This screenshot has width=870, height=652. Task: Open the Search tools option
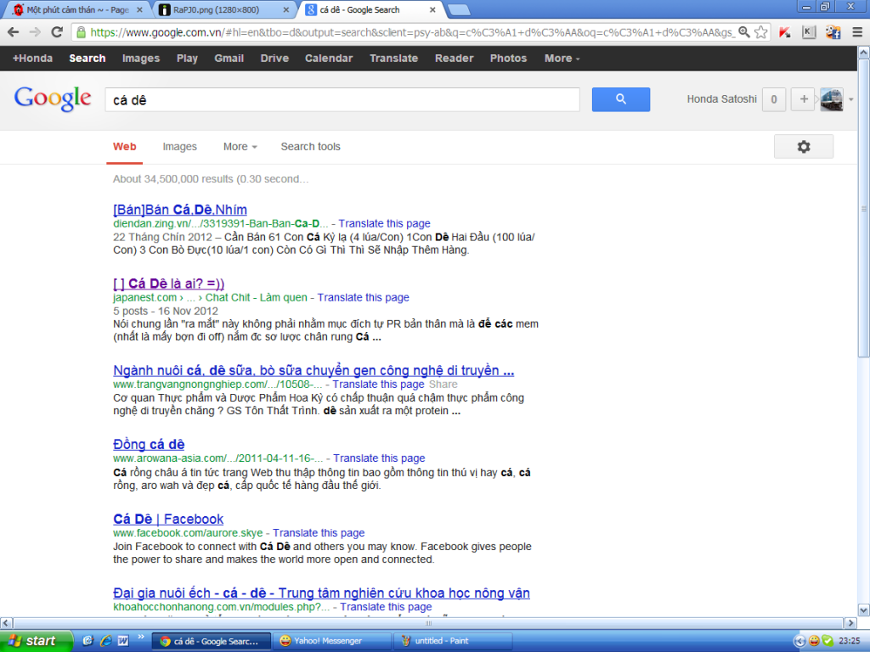(310, 147)
